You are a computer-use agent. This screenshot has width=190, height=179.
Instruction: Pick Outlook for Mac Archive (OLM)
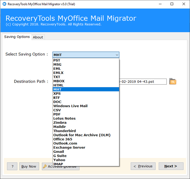86,135
